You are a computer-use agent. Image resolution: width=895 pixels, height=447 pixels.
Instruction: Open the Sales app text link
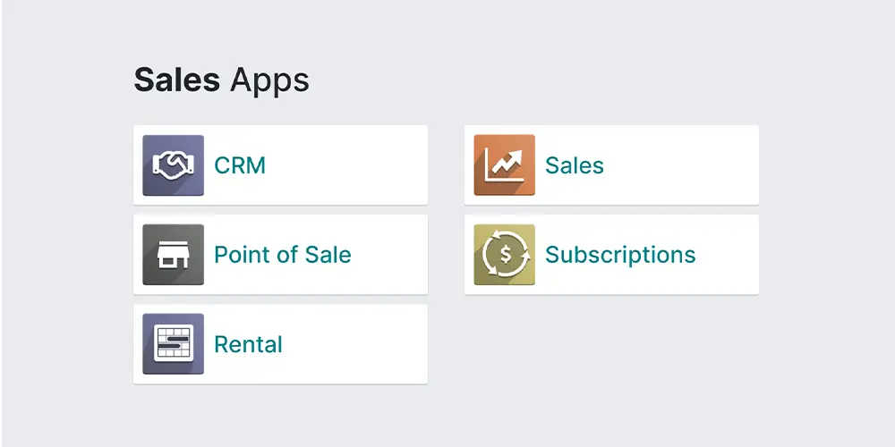574,165
